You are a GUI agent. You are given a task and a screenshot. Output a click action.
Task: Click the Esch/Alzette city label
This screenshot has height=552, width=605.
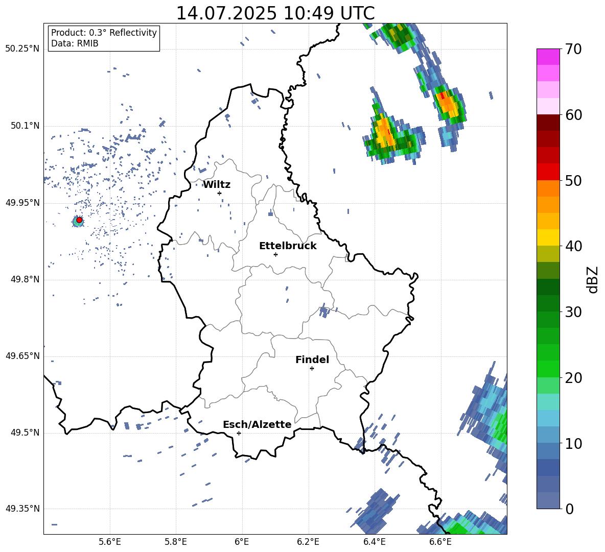(258, 424)
